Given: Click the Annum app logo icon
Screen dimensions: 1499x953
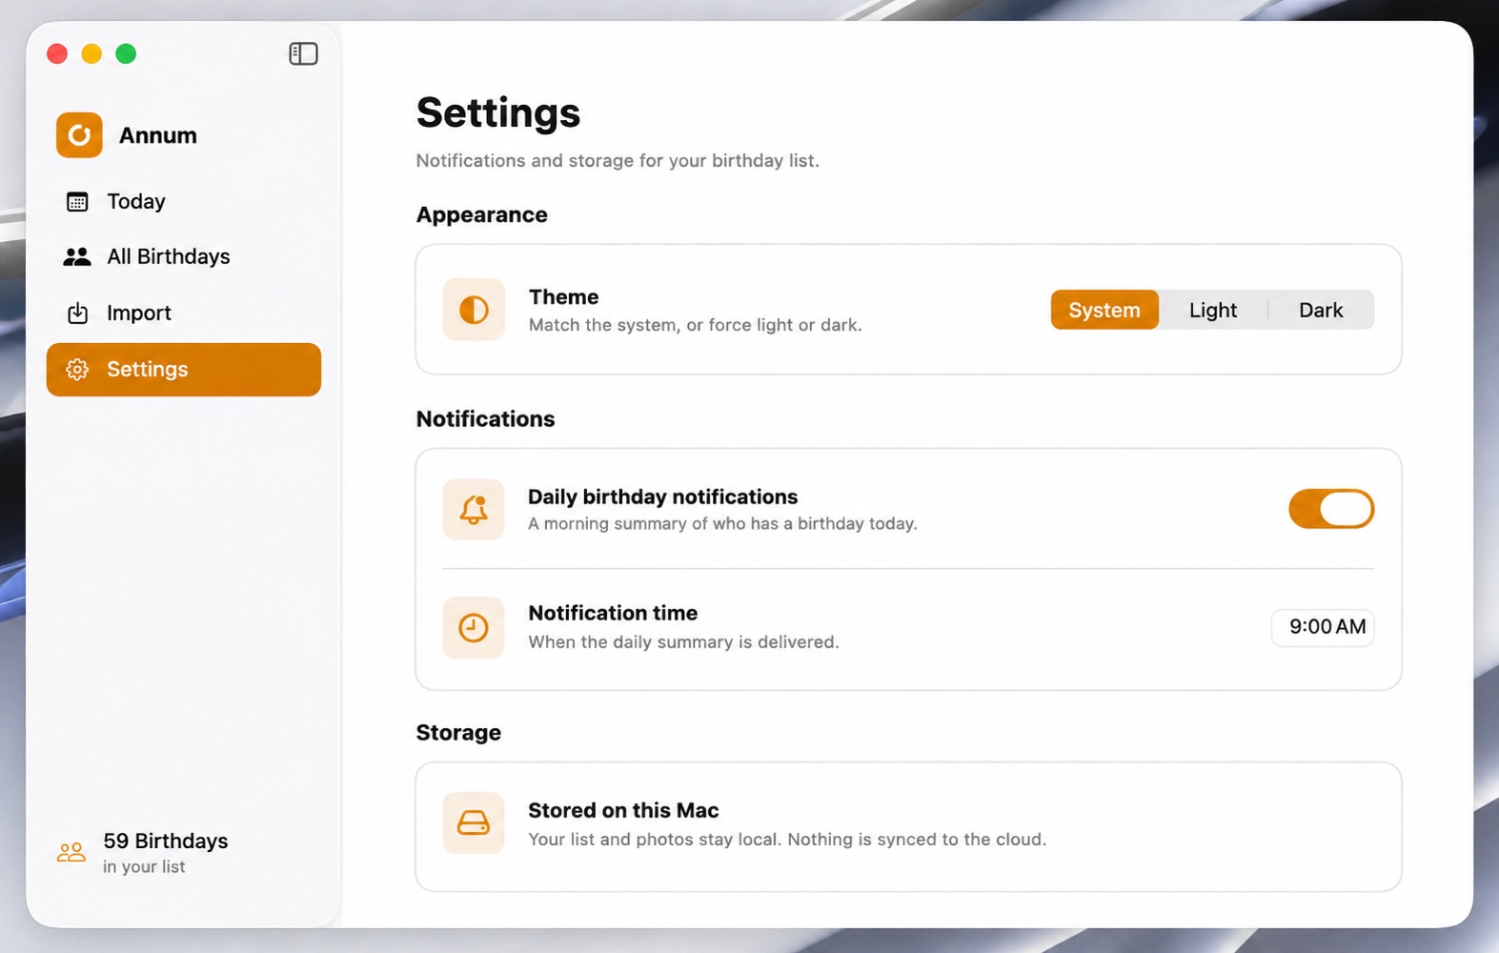Looking at the screenshot, I should (79, 135).
